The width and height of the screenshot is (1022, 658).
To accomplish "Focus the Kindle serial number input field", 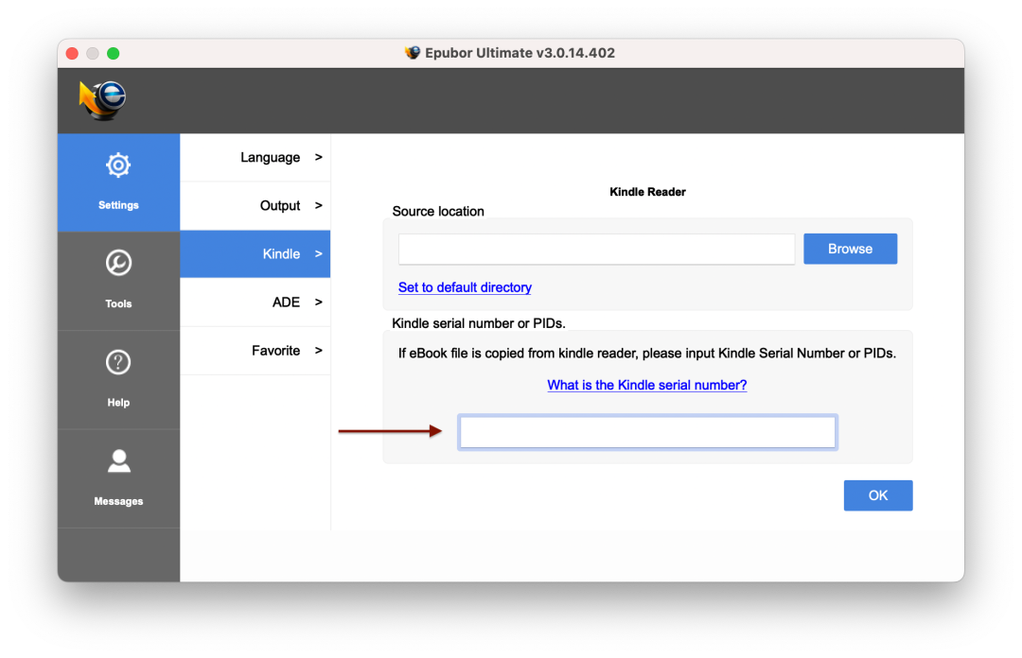I will click(648, 432).
